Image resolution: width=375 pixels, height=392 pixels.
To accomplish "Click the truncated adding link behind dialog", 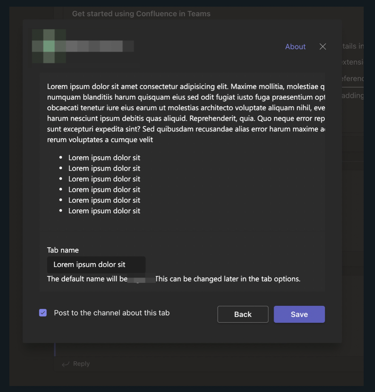I will [352, 95].
